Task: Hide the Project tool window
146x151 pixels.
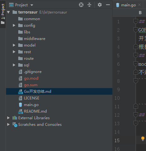Action: click(x=108, y=5)
